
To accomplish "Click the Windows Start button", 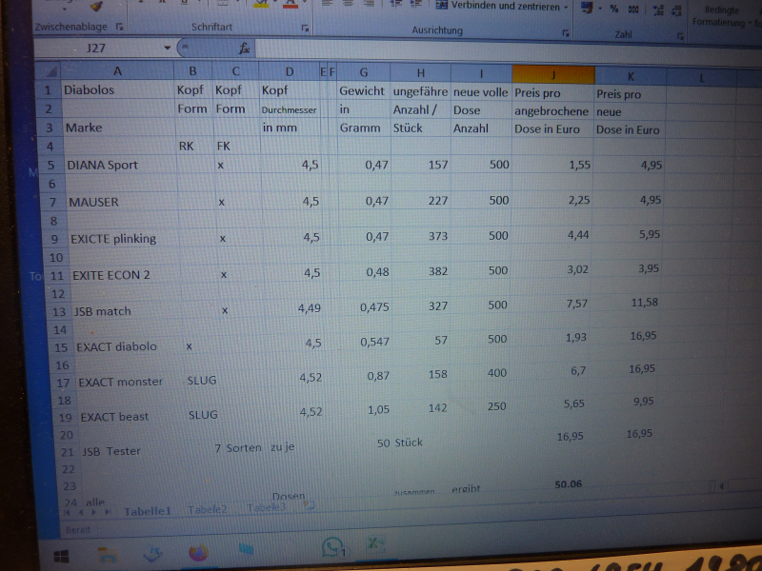I will pos(62,553).
